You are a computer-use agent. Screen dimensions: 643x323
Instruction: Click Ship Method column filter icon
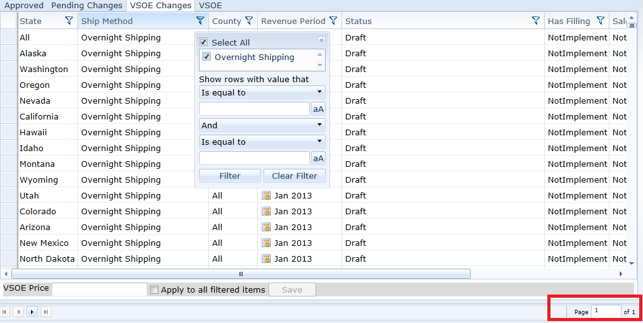coord(200,21)
